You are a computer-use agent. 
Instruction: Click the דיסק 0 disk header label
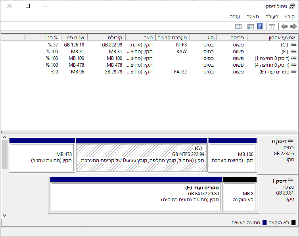[279, 142]
